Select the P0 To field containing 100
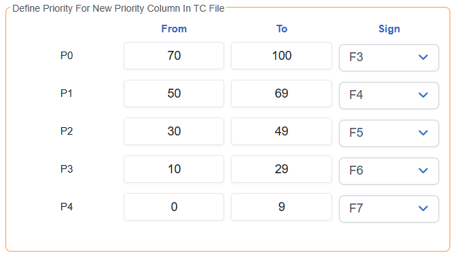This screenshot has width=453, height=253. point(281,56)
